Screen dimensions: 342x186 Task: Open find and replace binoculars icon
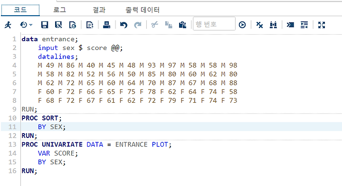(x=273, y=25)
